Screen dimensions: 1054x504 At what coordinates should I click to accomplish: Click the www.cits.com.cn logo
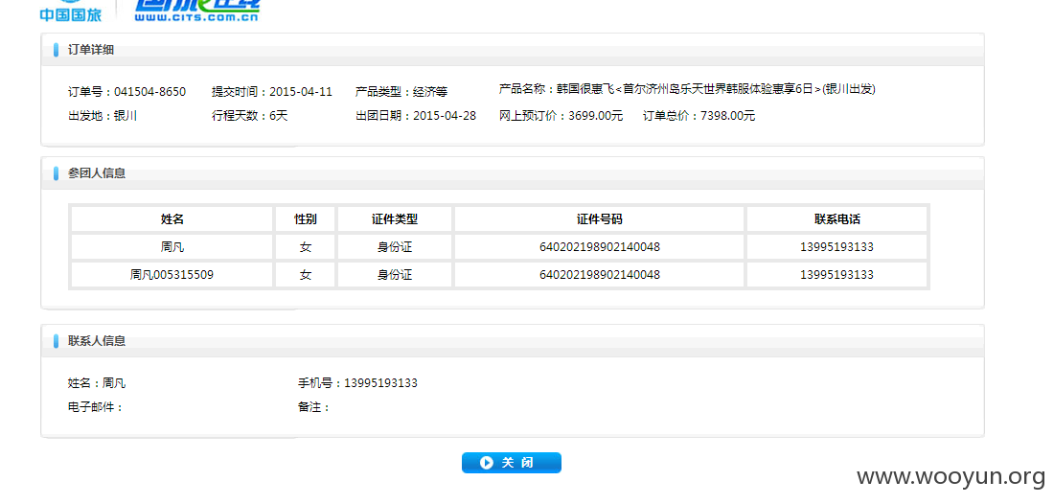[196, 11]
